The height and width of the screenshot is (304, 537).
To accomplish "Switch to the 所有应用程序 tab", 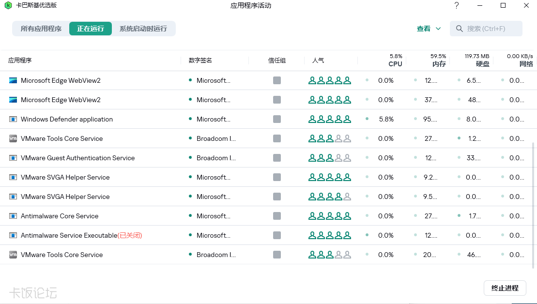I will [x=41, y=29].
